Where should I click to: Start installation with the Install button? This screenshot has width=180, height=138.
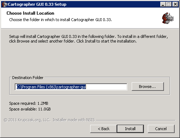point(130,129)
